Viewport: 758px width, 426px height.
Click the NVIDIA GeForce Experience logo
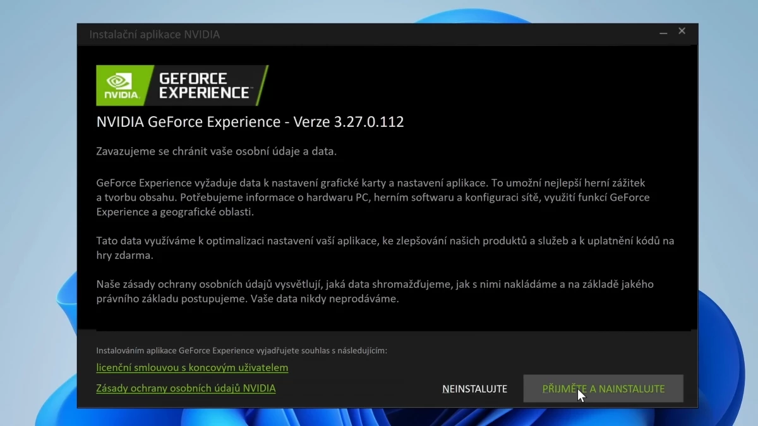pos(182,85)
